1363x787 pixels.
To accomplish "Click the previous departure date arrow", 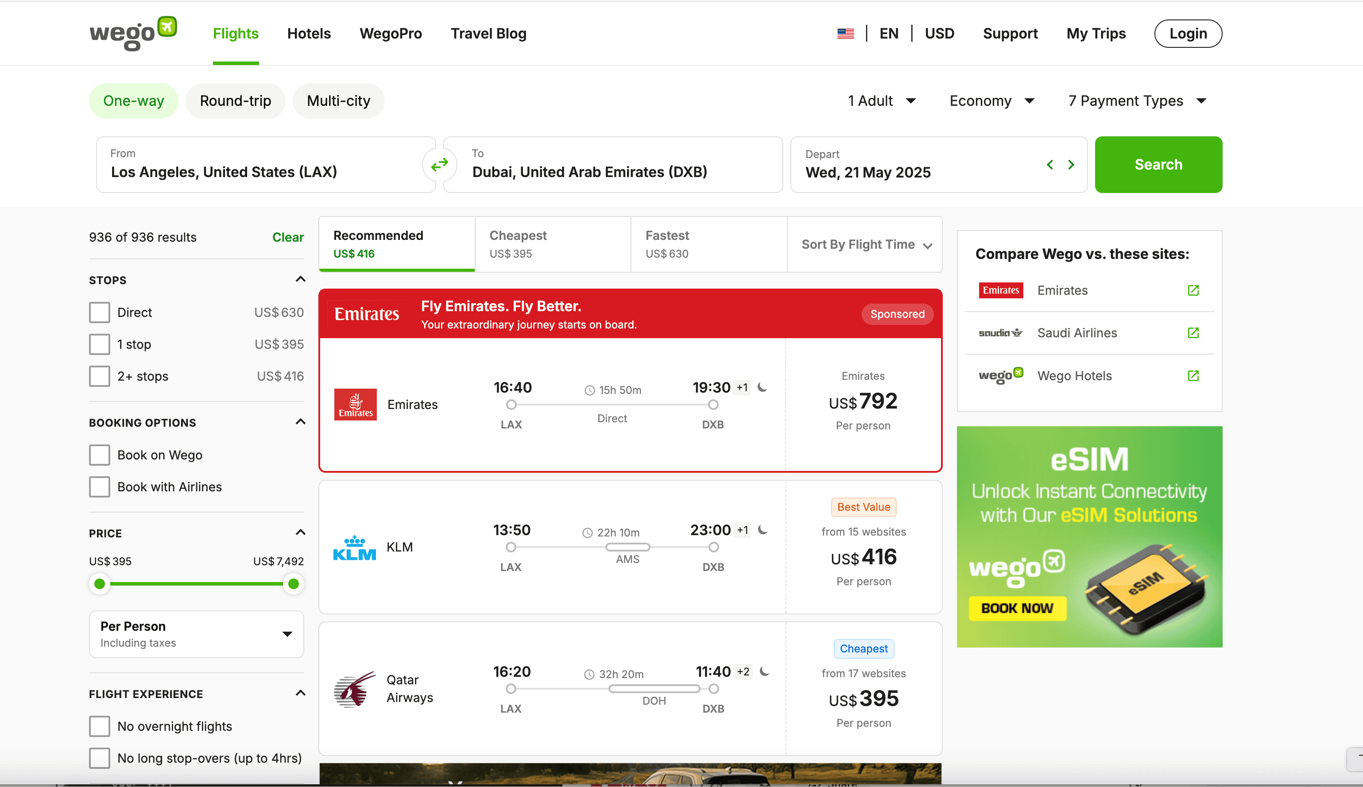I will tap(1050, 165).
